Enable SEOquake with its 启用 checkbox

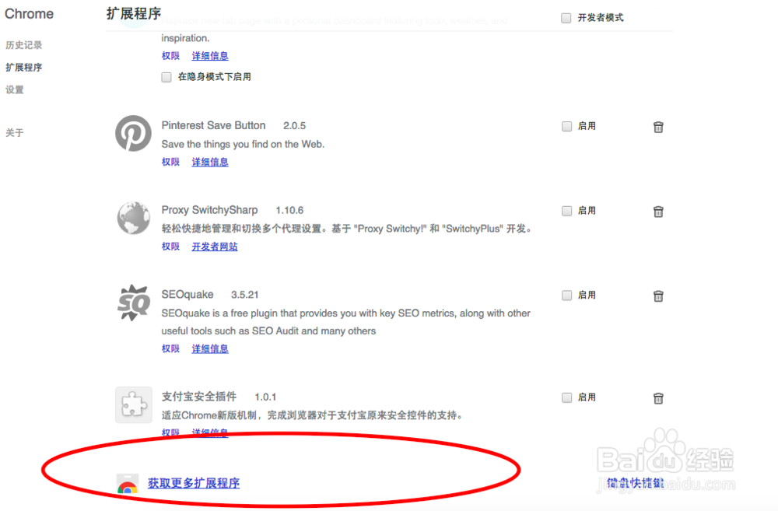point(566,296)
